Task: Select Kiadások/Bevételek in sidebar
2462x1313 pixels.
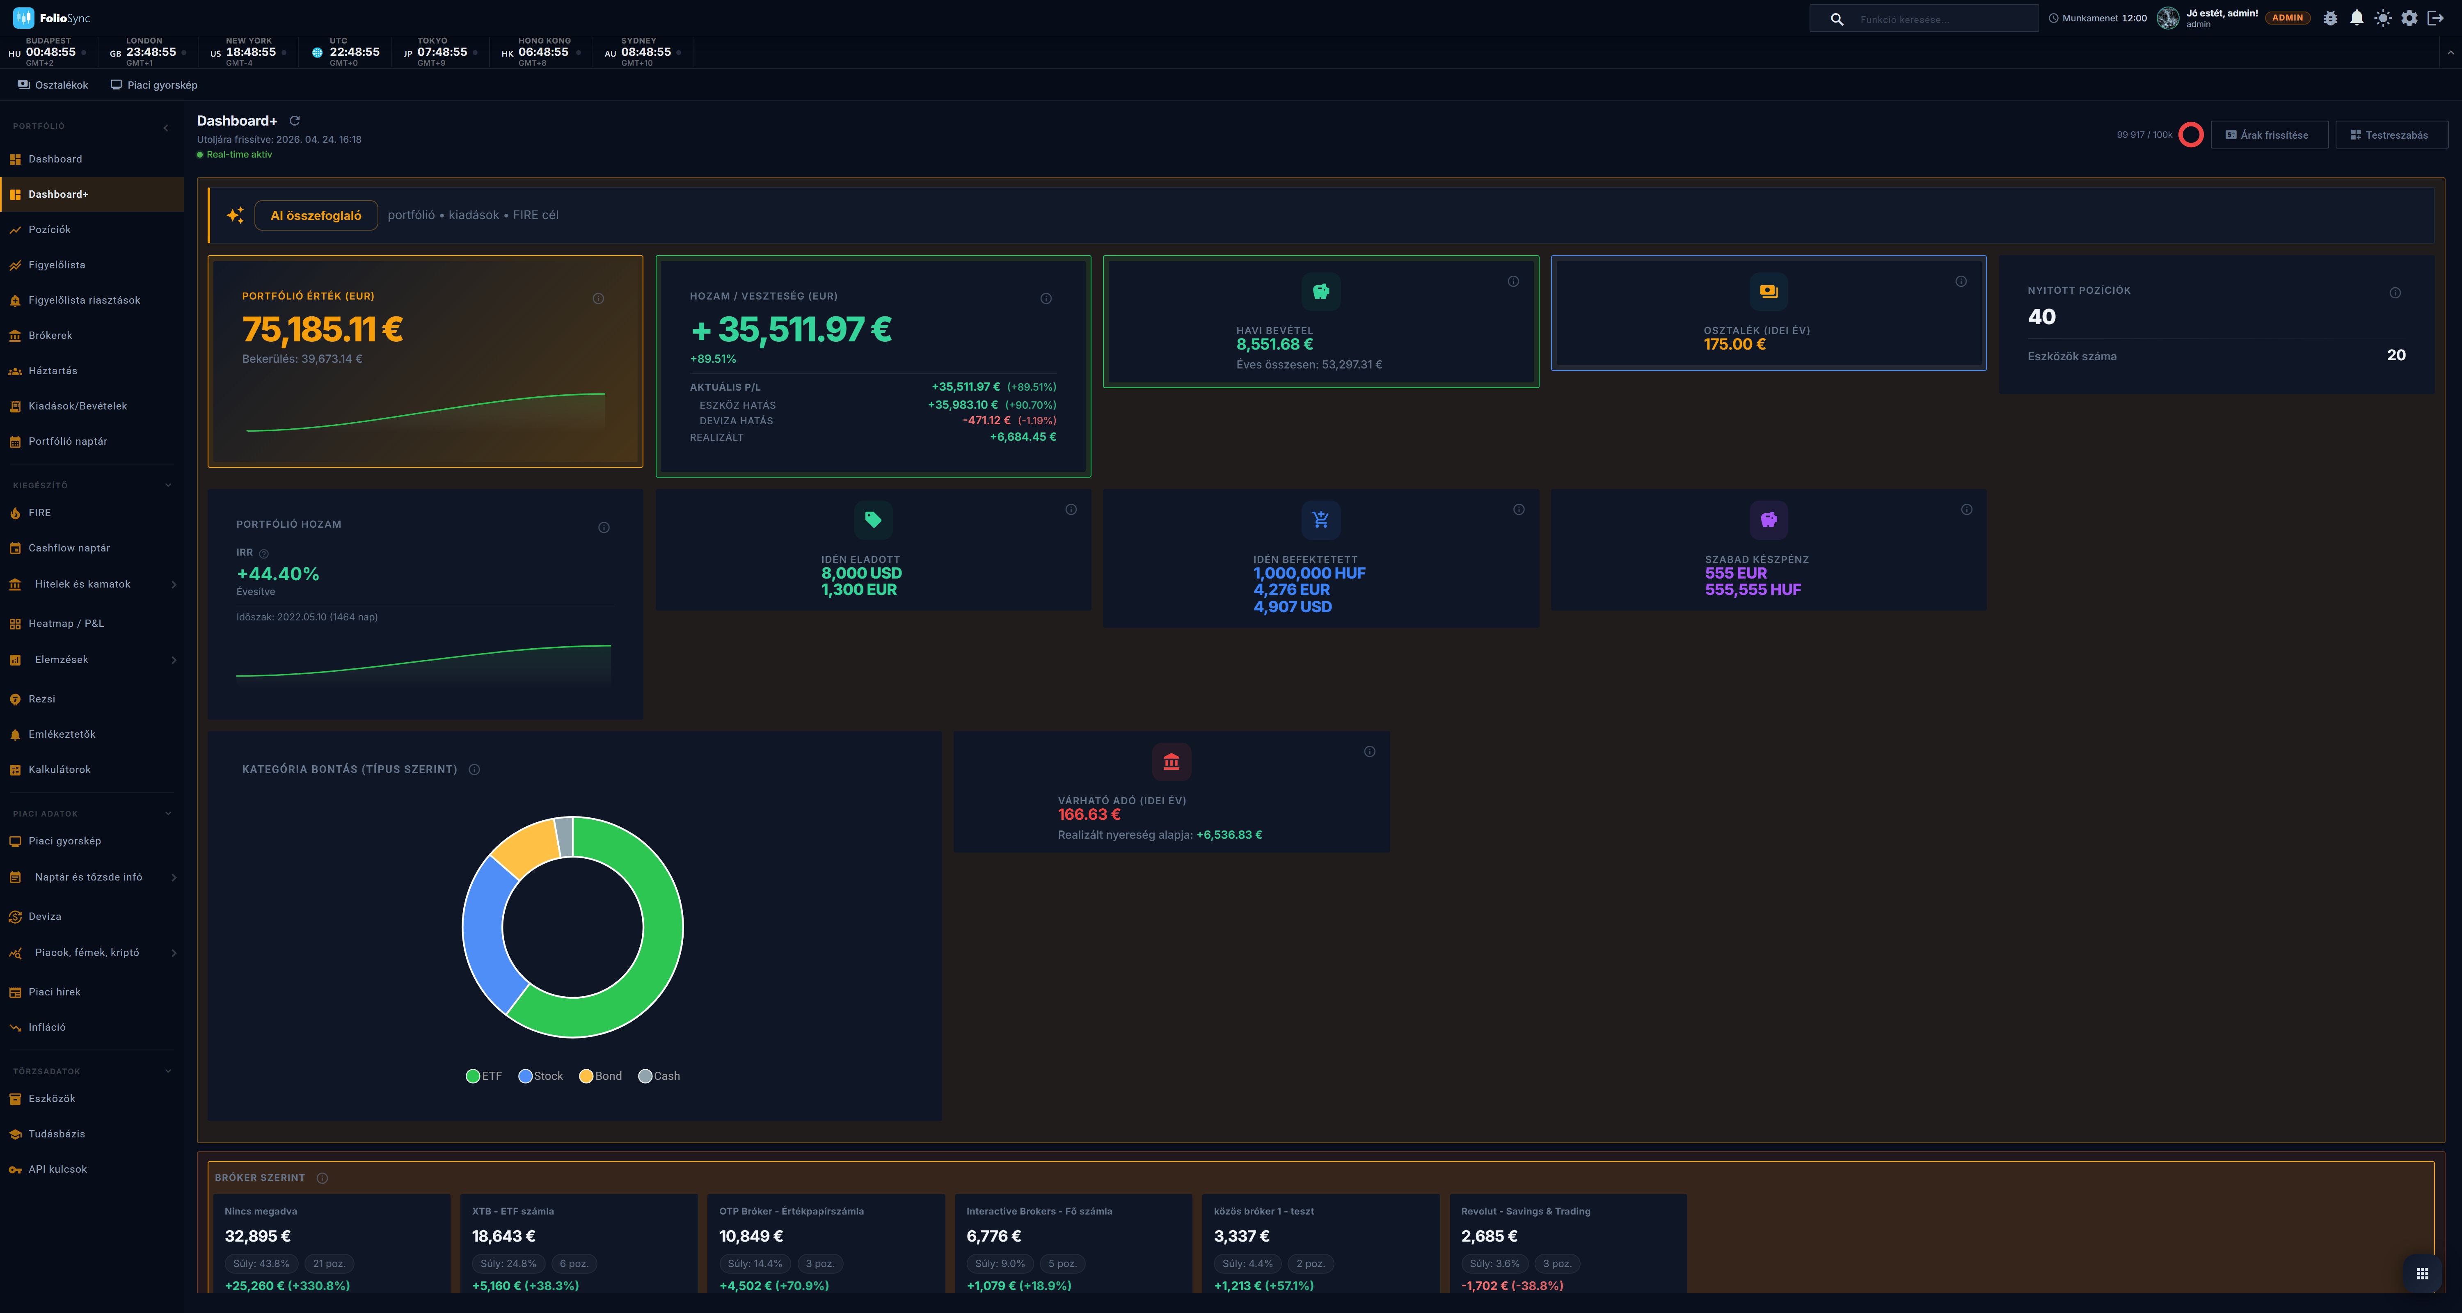Action: tap(92, 406)
